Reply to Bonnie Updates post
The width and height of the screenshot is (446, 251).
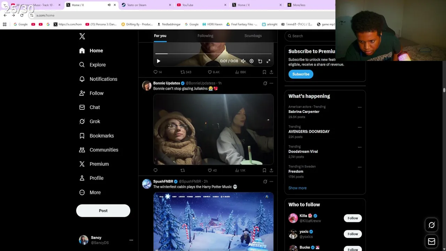coord(155,170)
